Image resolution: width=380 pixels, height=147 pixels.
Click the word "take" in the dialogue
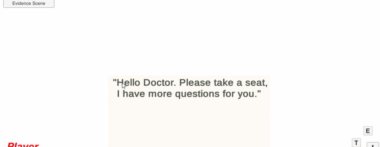tap(224, 83)
